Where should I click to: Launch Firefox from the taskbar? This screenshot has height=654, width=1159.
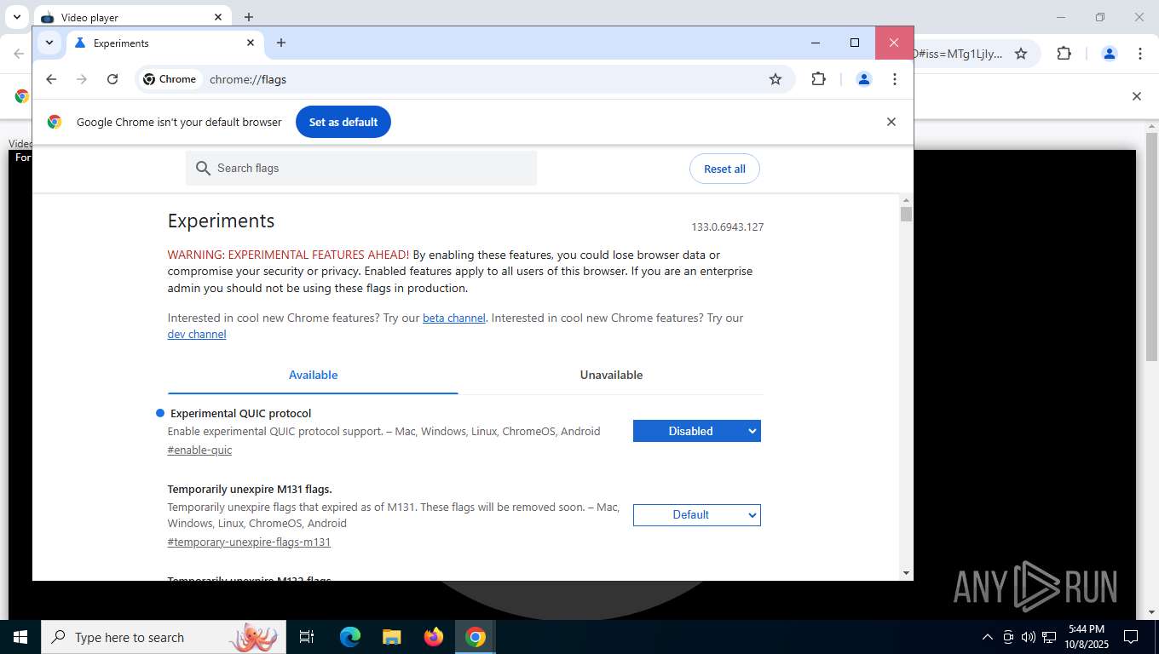[434, 637]
